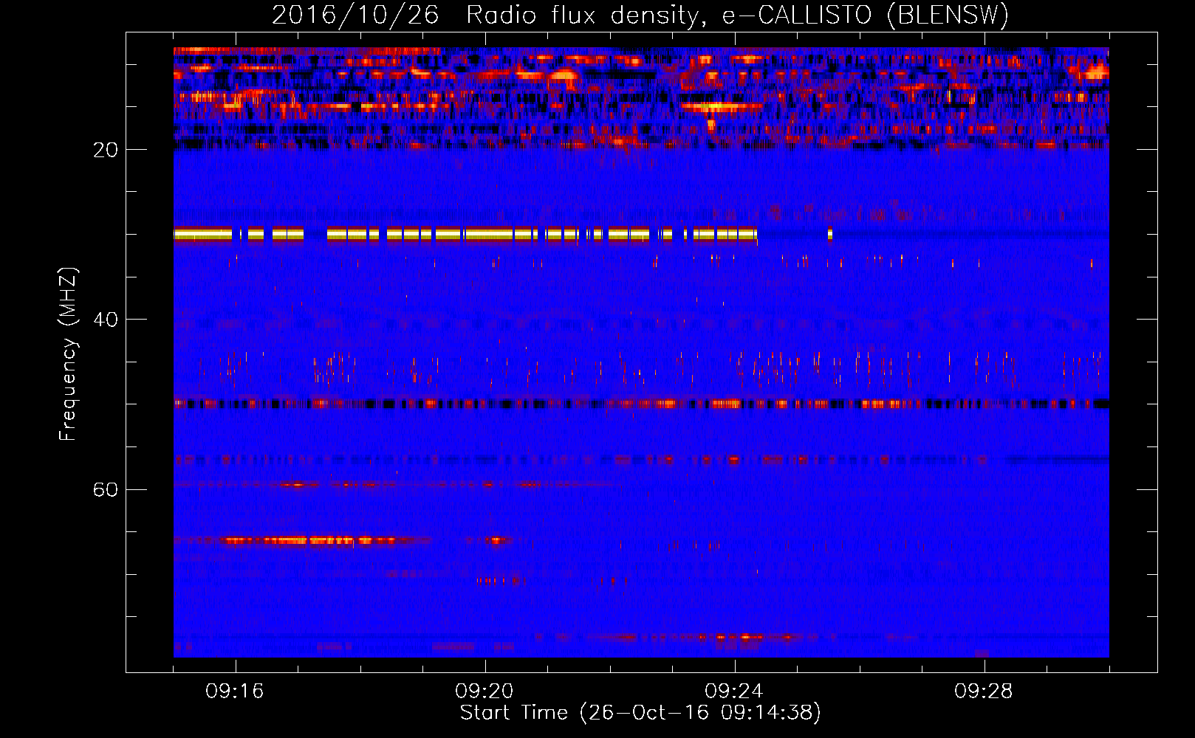
Task: Click the red-black interference line near 50 MHz
Action: click(x=641, y=404)
